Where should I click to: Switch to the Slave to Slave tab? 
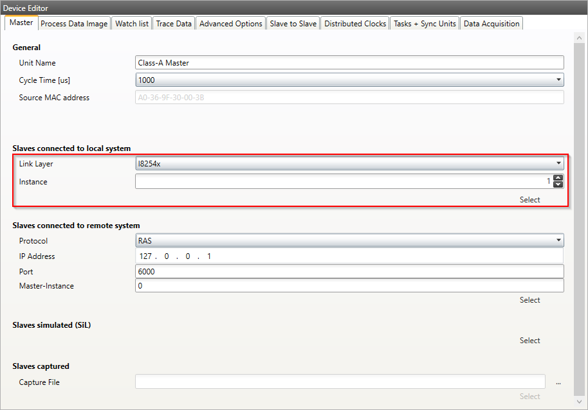293,24
